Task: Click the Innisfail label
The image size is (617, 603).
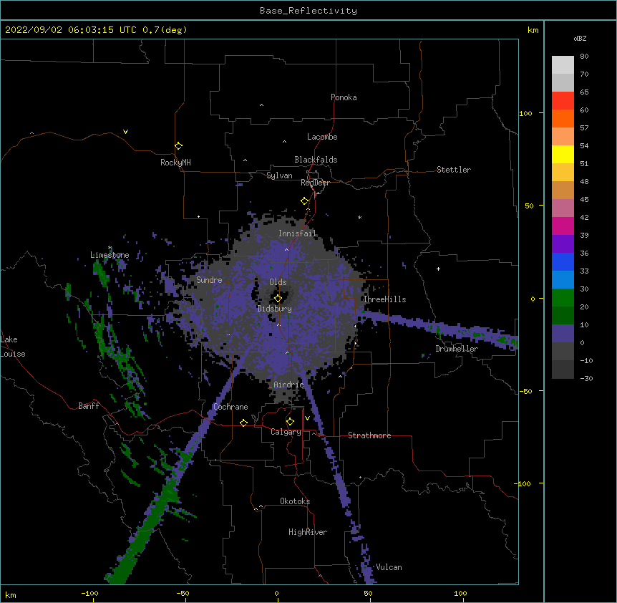Action: 297,233
